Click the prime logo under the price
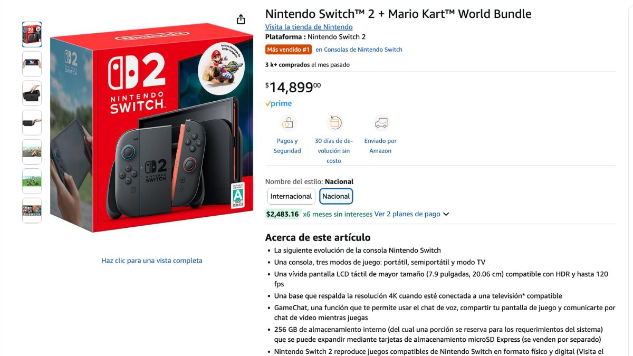This screenshot has width=633, height=356. 279,104
